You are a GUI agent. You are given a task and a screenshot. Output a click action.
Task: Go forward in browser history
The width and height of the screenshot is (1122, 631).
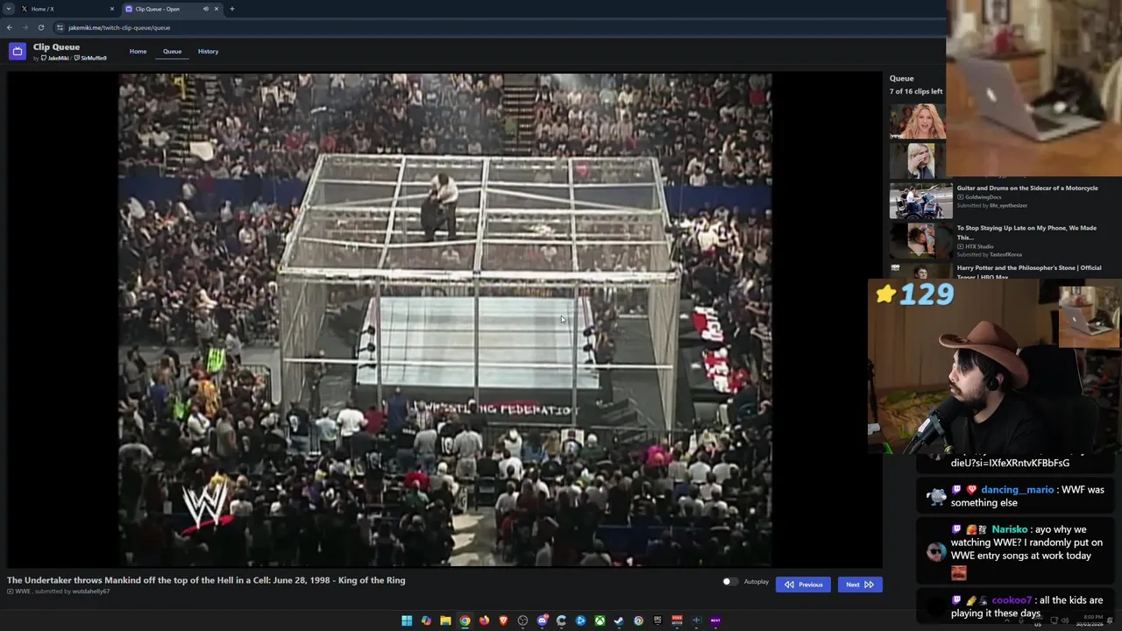25,27
